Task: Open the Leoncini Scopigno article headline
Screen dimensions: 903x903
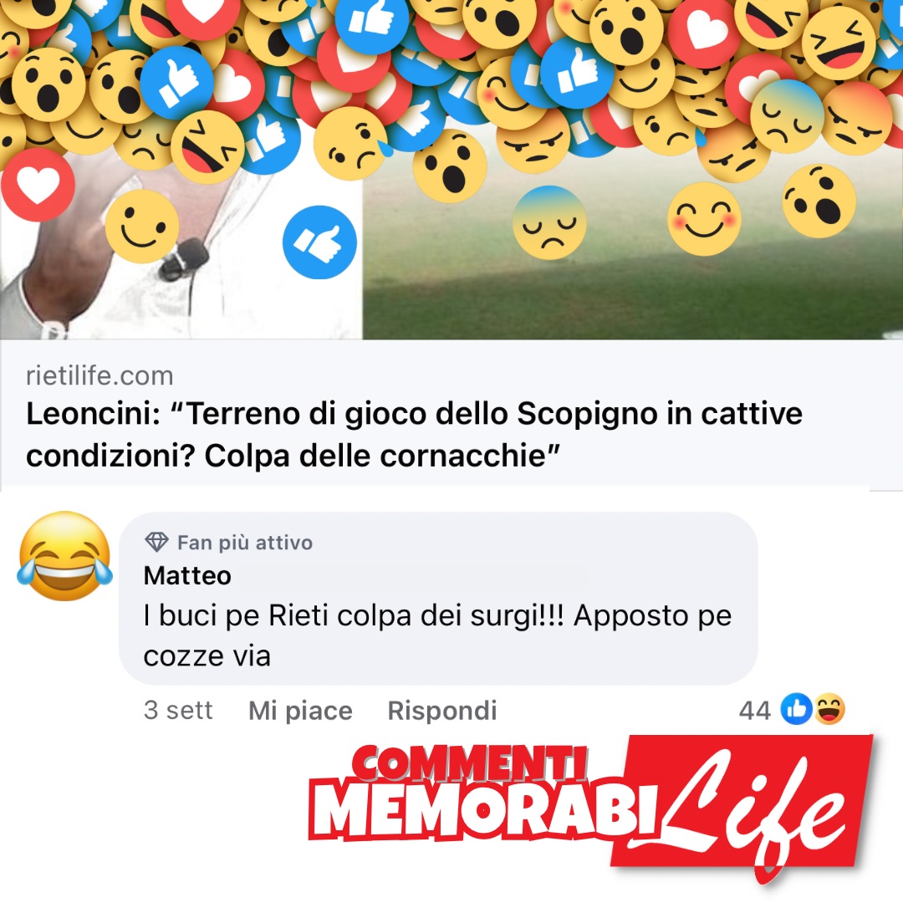Action: pos(414,435)
